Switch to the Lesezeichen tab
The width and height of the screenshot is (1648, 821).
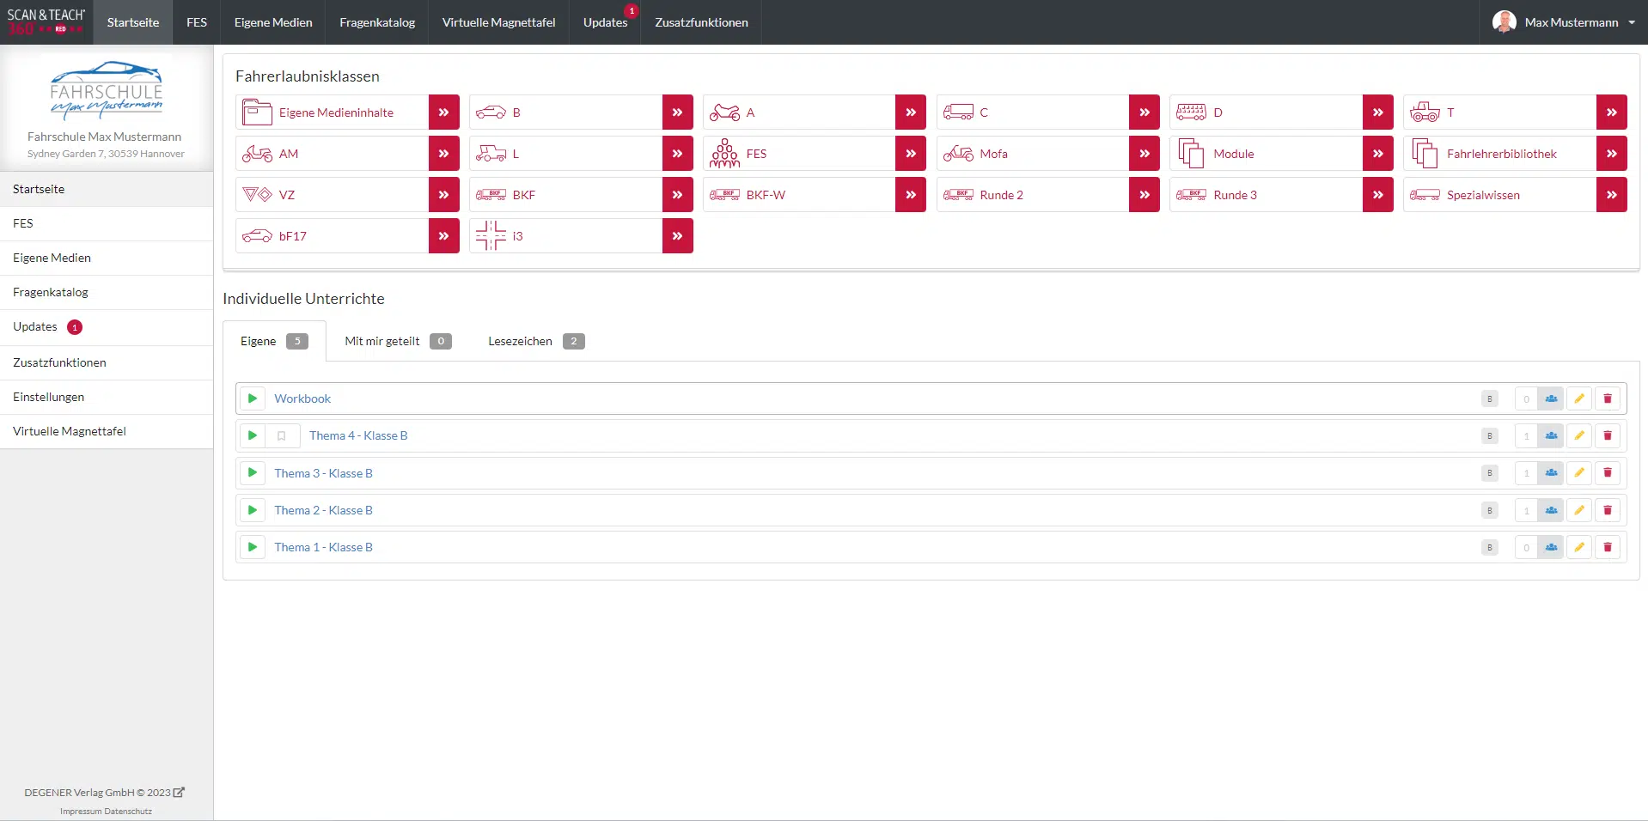535,341
